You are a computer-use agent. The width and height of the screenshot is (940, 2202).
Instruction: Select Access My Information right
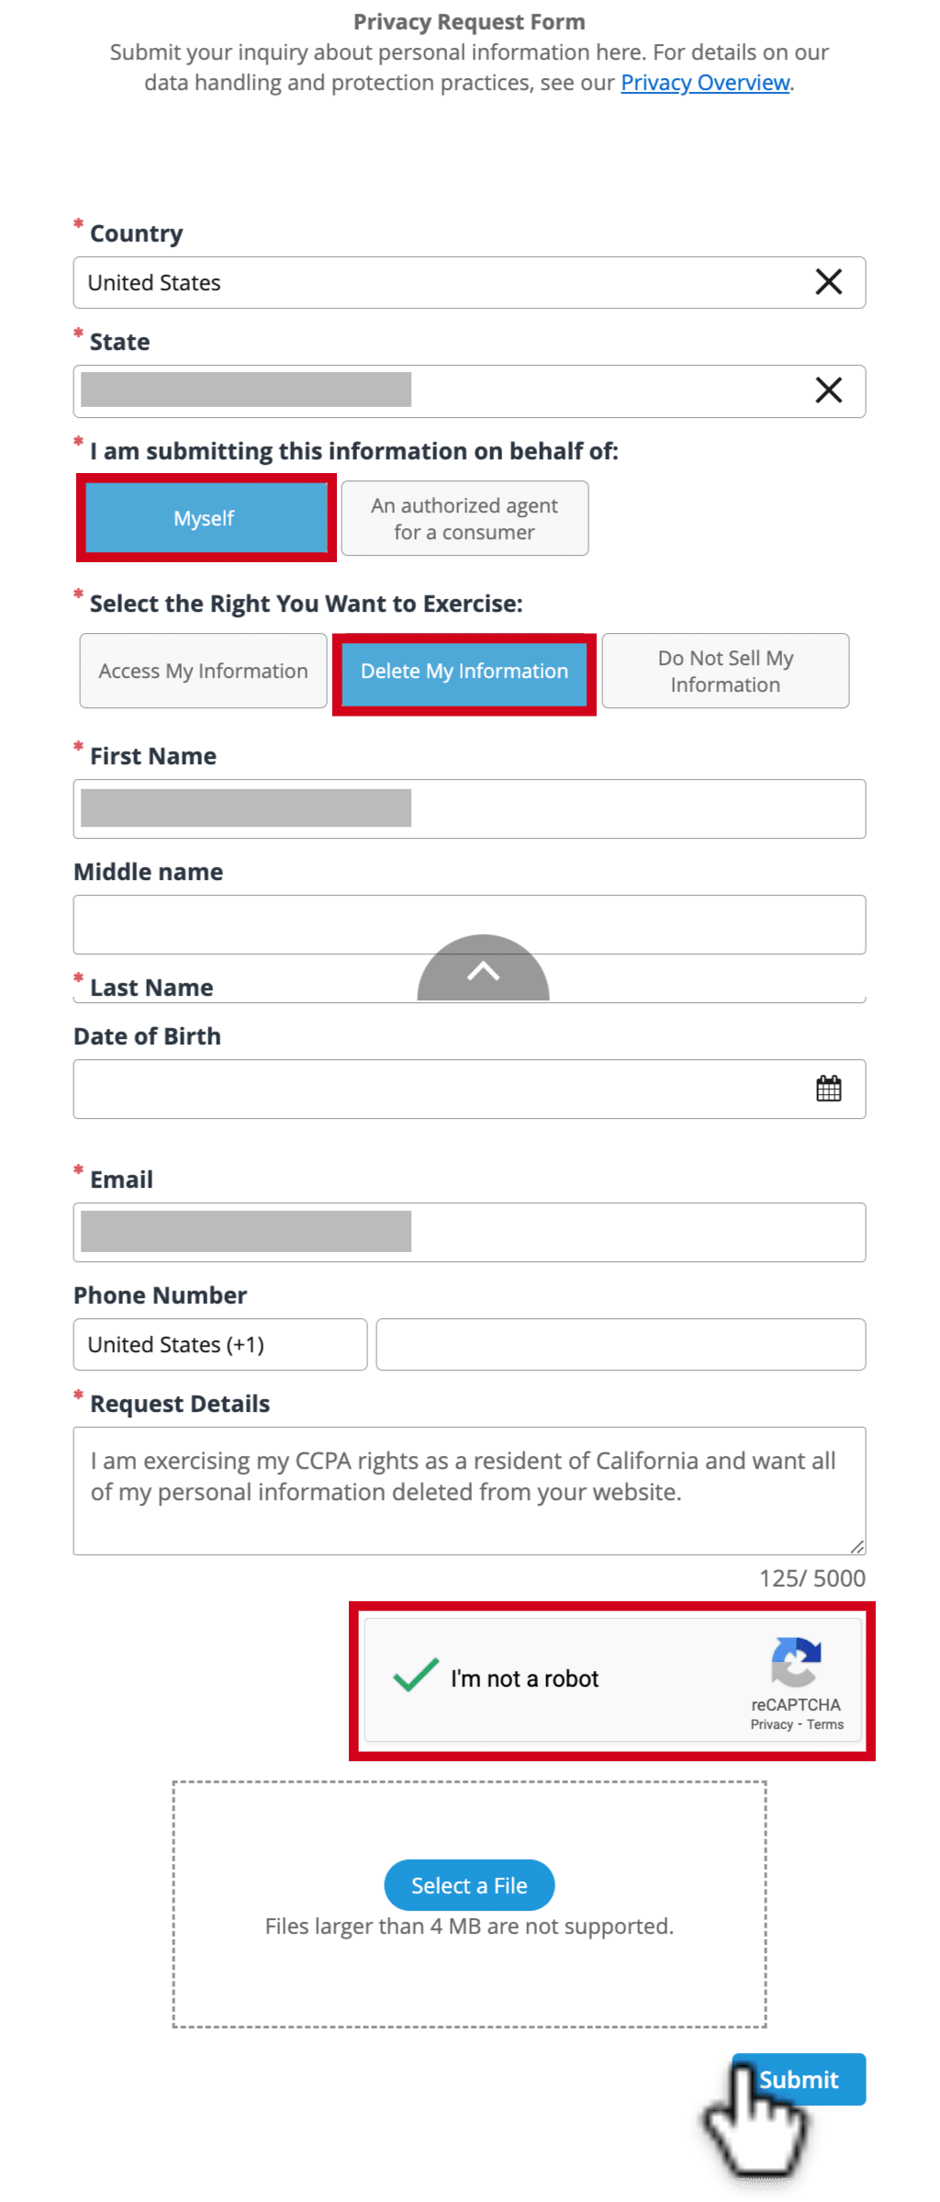203,671
